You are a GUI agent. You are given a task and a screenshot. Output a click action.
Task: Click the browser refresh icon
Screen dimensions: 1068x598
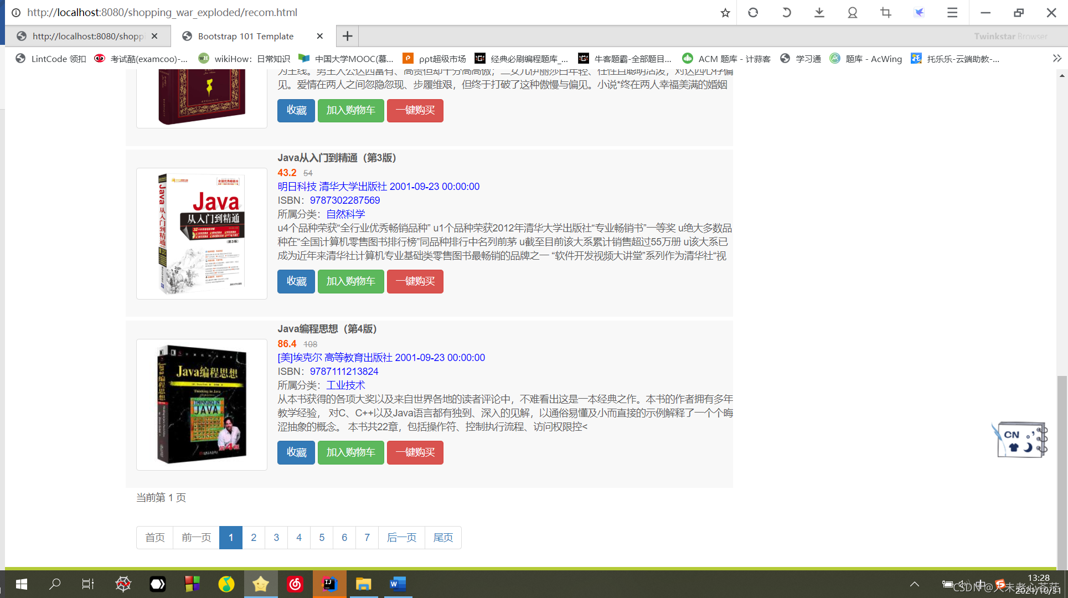click(x=752, y=12)
